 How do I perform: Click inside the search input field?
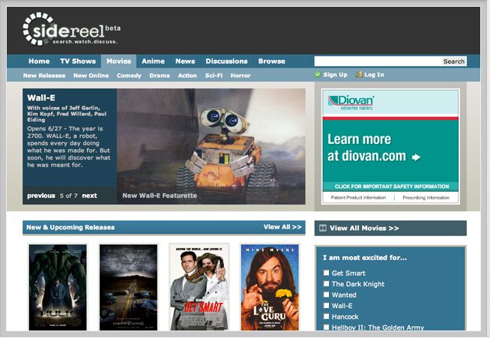coord(378,61)
